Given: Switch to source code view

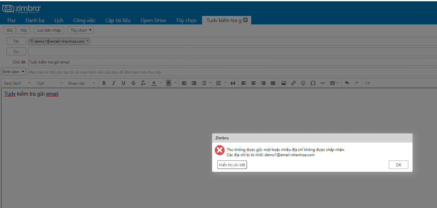Looking at the screenshot, I should coord(367,83).
